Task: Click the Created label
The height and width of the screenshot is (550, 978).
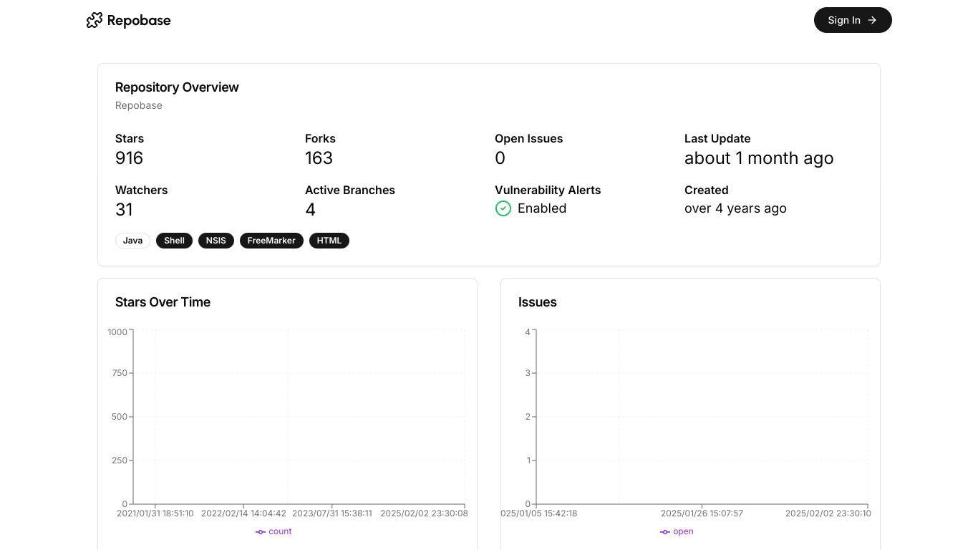Action: point(707,190)
